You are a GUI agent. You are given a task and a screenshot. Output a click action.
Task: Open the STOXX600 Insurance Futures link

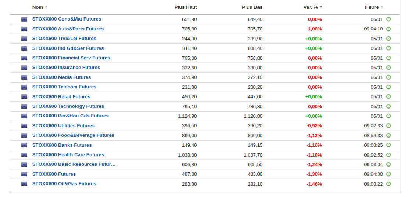[x=66, y=68]
